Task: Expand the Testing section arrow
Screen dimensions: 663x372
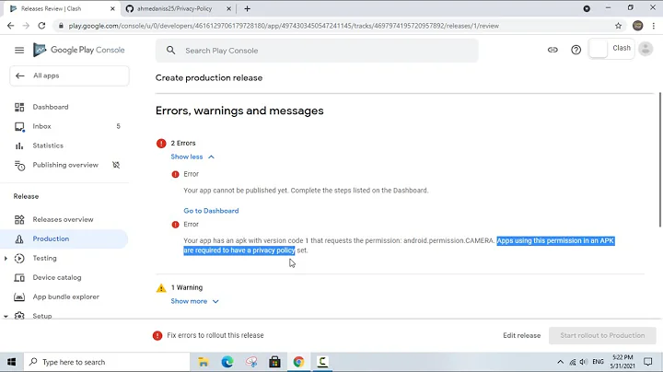Action: [x=6, y=259]
